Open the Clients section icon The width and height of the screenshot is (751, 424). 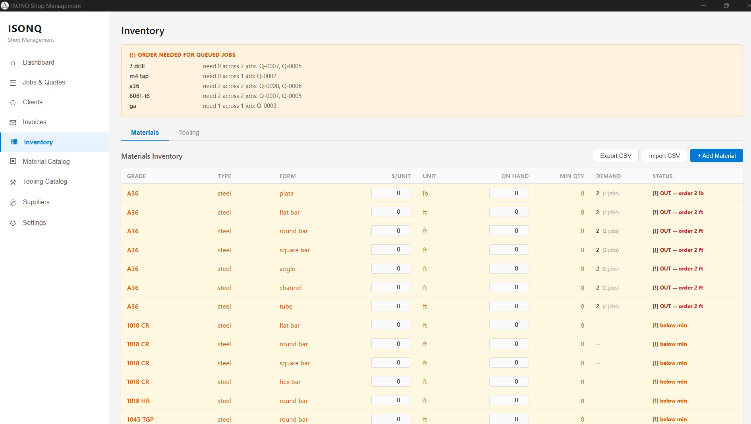(x=12, y=102)
